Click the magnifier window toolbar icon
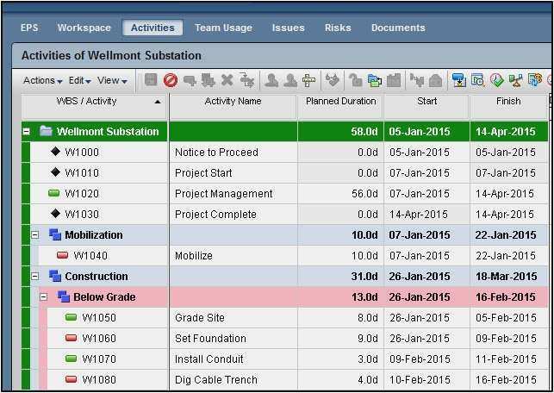This screenshot has width=554, height=393. 477,81
